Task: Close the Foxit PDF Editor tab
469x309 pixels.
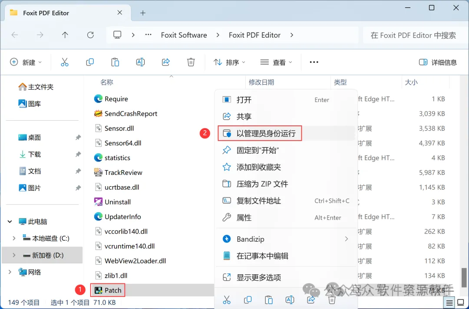Action: point(120,13)
